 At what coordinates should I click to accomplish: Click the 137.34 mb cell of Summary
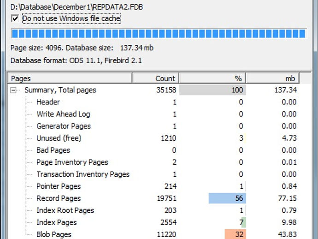286,90
